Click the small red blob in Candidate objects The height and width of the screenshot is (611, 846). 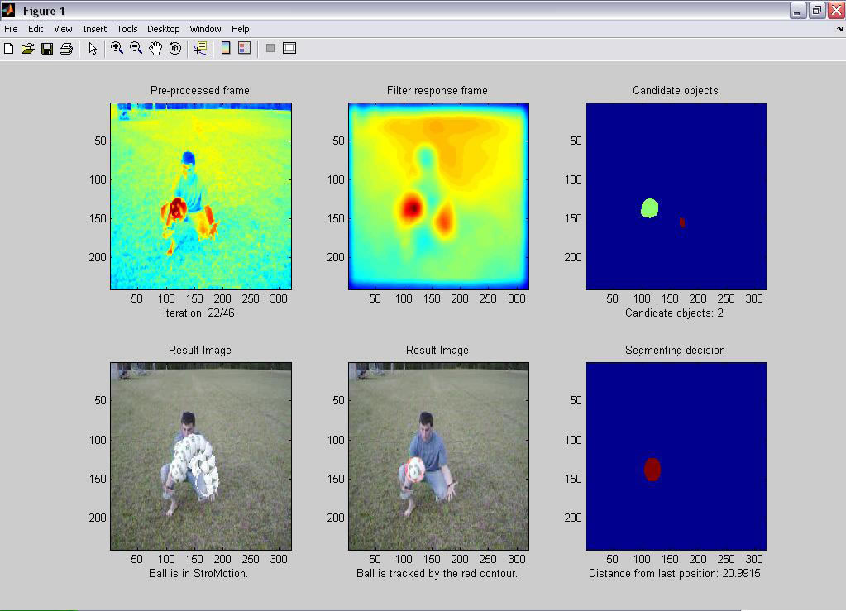tap(682, 222)
